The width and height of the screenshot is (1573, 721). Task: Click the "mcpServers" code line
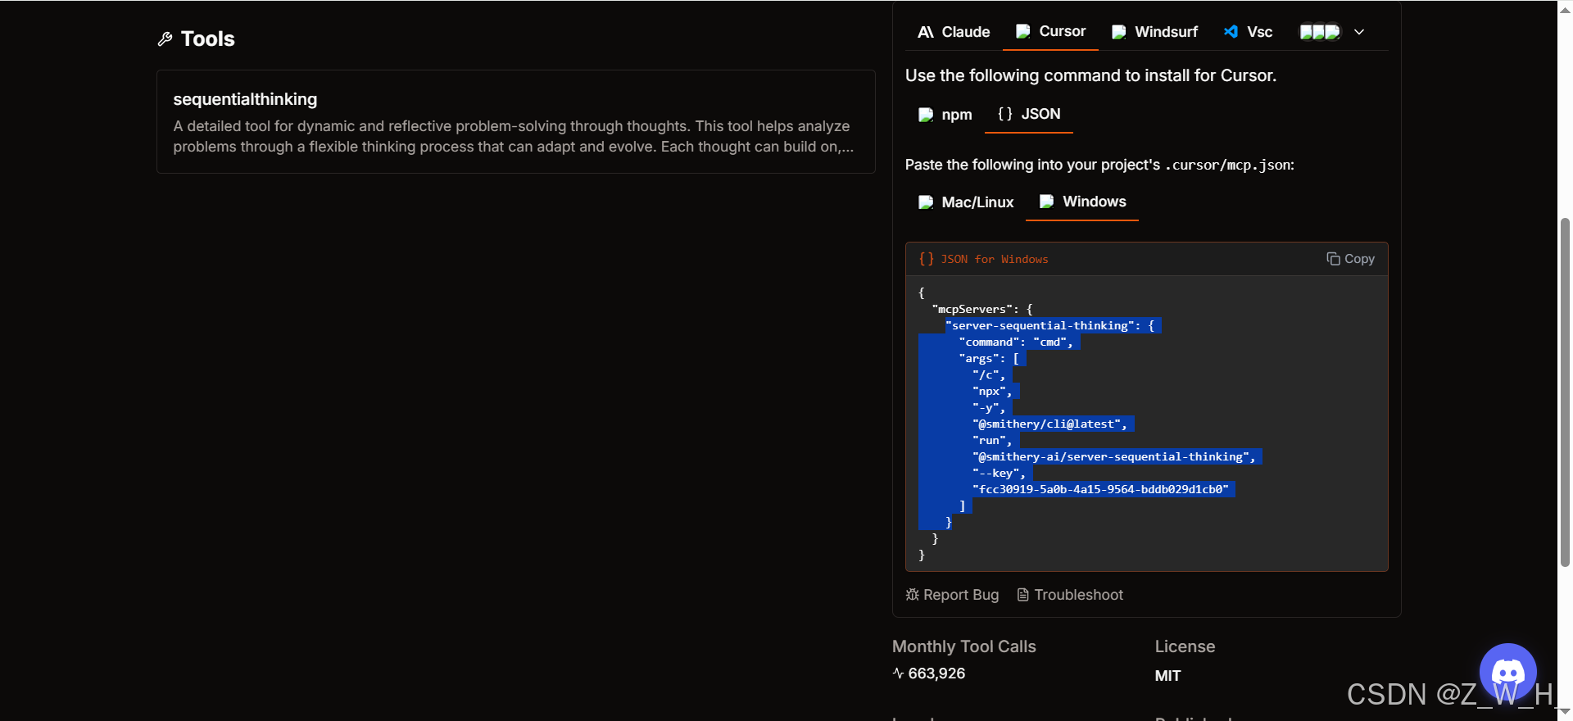tap(982, 309)
